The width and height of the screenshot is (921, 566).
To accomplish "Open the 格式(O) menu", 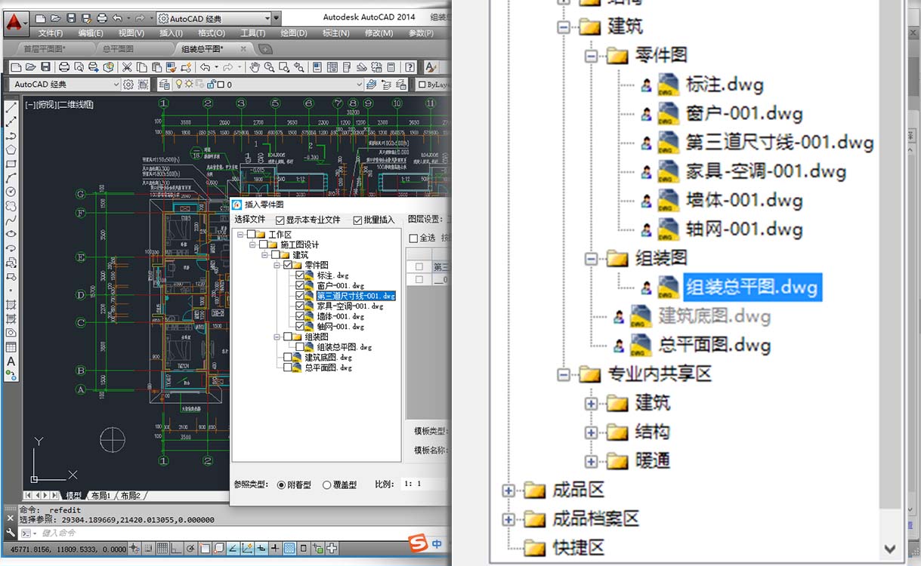I will (211, 33).
